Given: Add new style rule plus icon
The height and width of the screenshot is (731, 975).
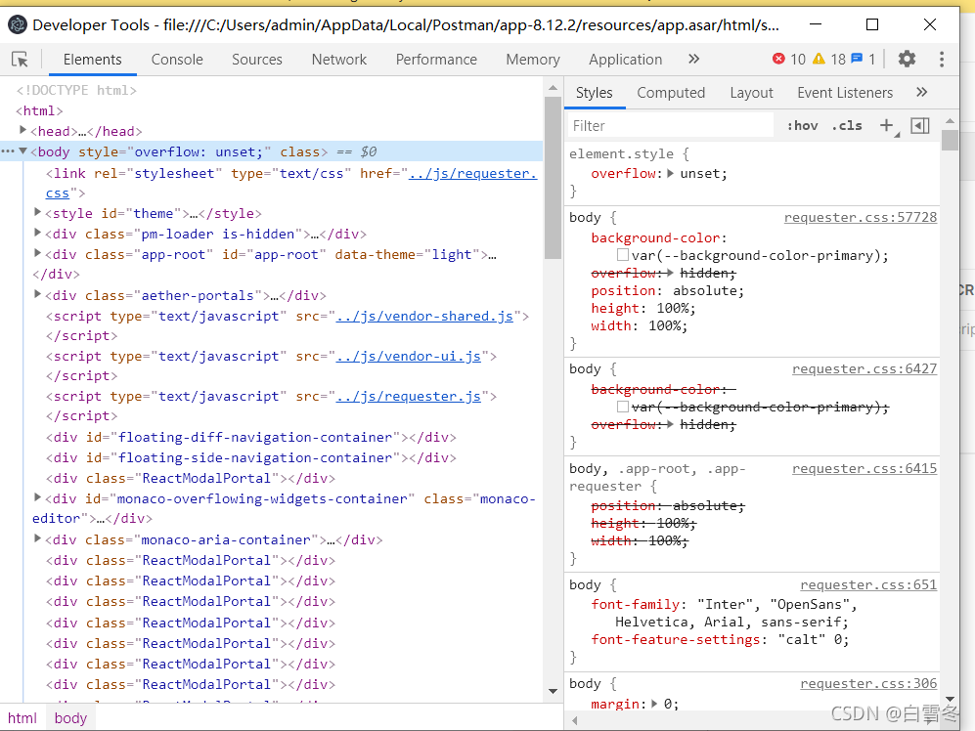Looking at the screenshot, I should pyautogui.click(x=887, y=125).
